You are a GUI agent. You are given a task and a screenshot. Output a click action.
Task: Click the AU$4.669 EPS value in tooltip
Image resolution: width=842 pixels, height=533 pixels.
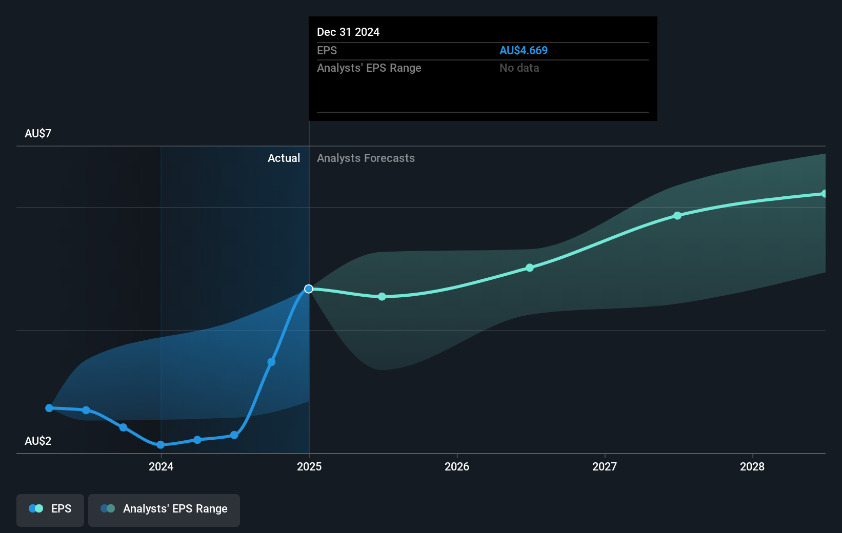point(524,50)
